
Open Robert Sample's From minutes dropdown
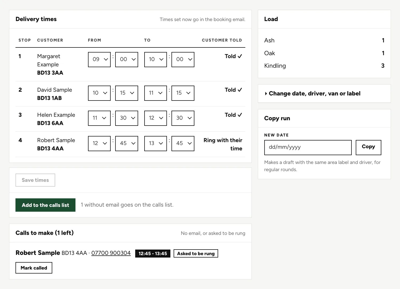(127, 143)
